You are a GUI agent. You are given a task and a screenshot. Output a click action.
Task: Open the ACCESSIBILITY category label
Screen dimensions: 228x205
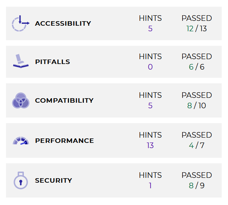pos(63,23)
